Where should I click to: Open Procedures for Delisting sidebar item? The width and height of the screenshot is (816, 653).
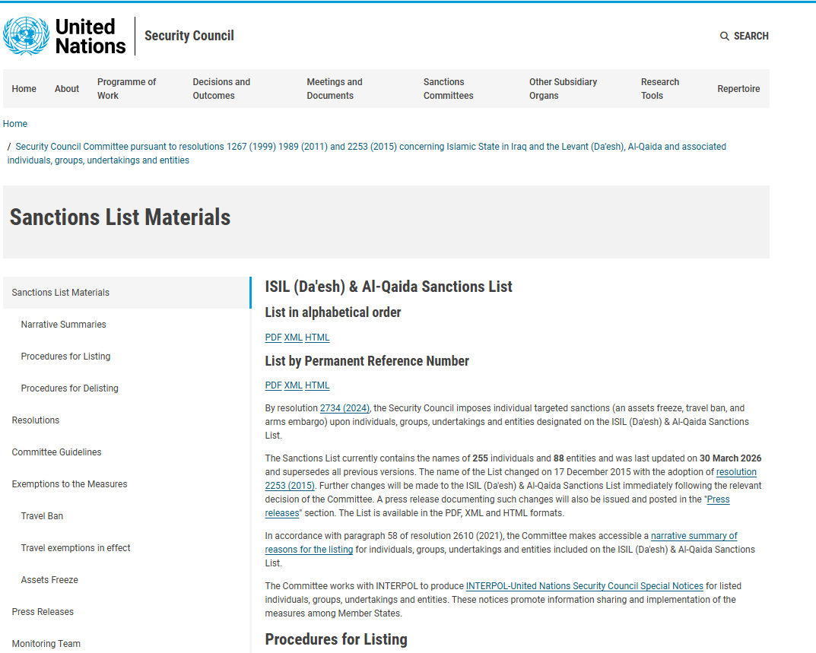(x=69, y=388)
